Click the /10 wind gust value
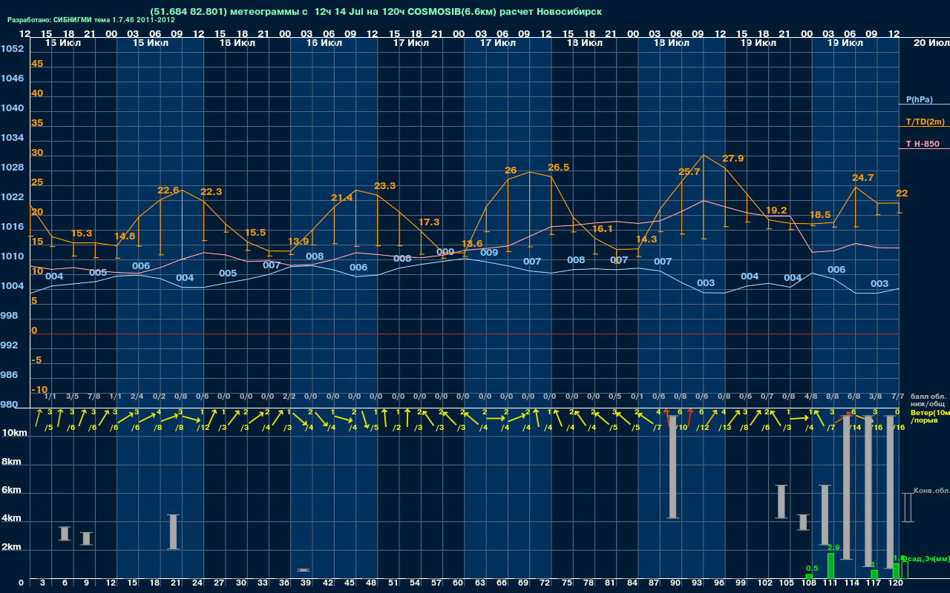This screenshot has width=950, height=593. [681, 427]
